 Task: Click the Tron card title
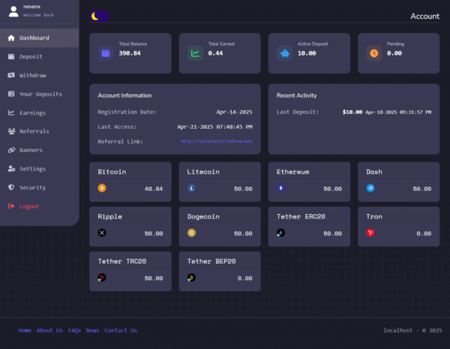coord(374,216)
